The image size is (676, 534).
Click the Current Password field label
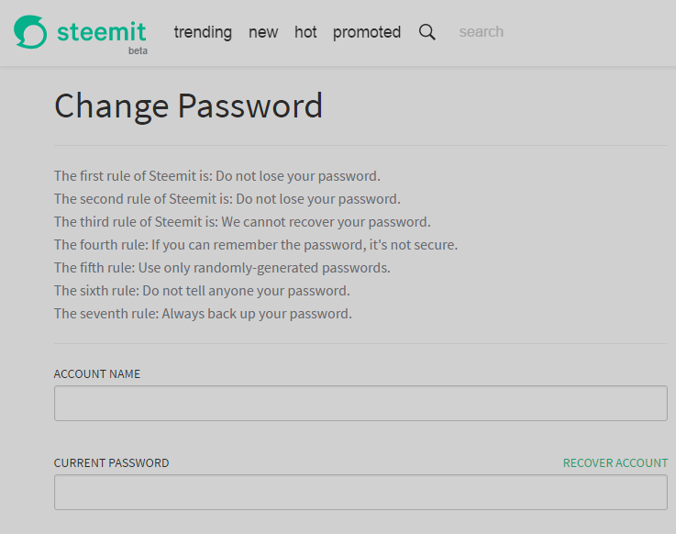pyautogui.click(x=111, y=462)
